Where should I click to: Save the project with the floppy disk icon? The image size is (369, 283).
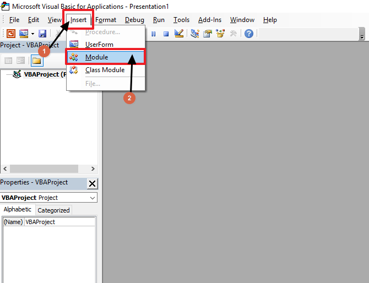click(42, 34)
